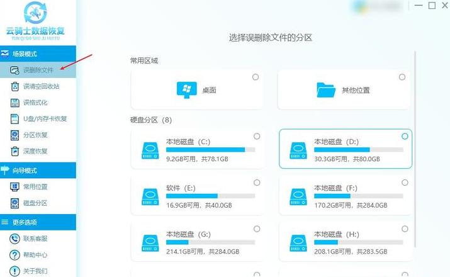Select the 其他位置 radio button

pos(402,77)
